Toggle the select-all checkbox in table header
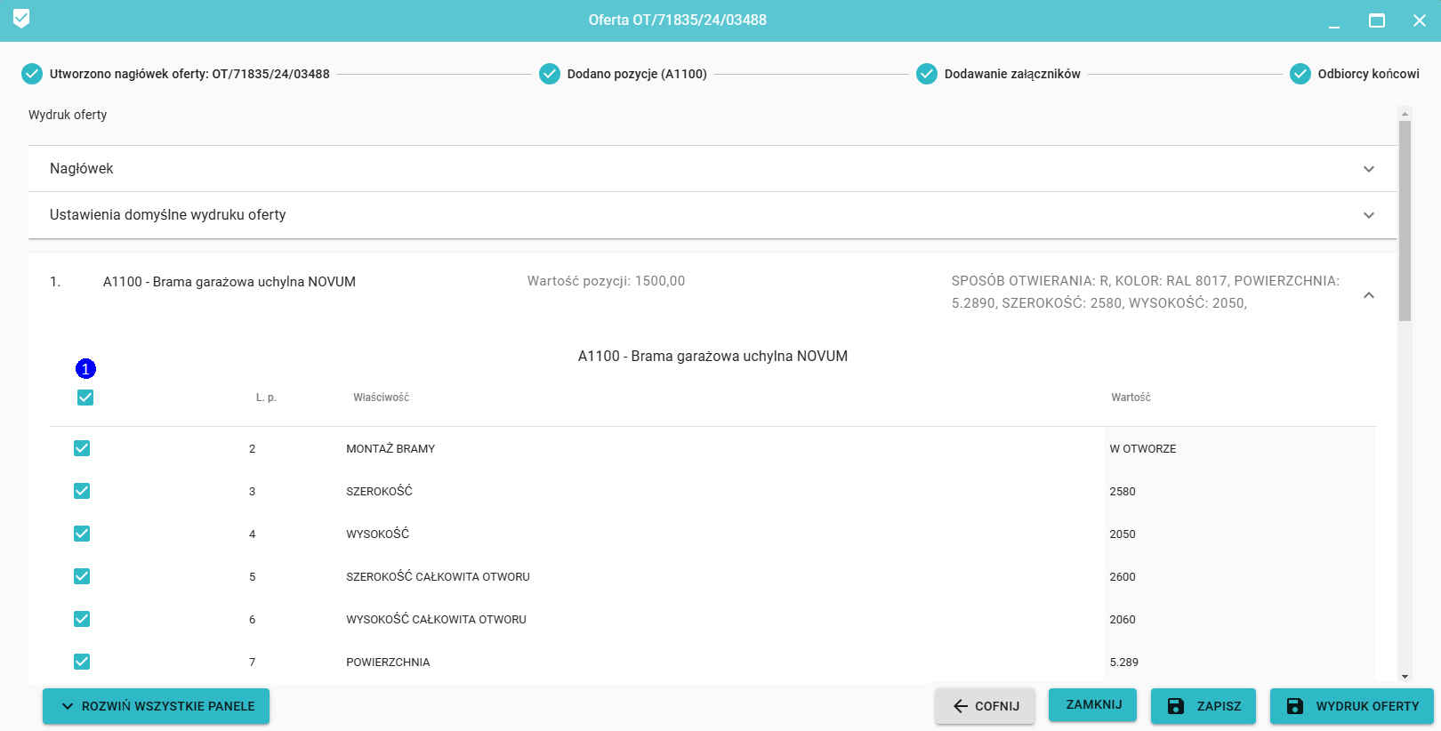Image resolution: width=1441 pixels, height=731 pixels. click(x=85, y=398)
